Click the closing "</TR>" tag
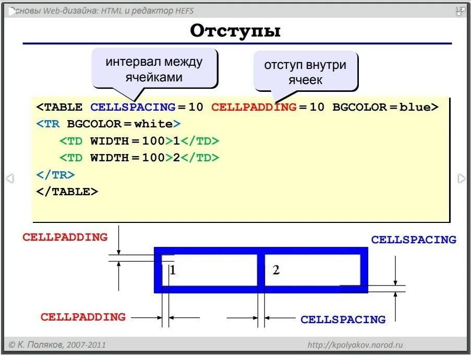Screen dimensions: 471x355 click(55, 175)
